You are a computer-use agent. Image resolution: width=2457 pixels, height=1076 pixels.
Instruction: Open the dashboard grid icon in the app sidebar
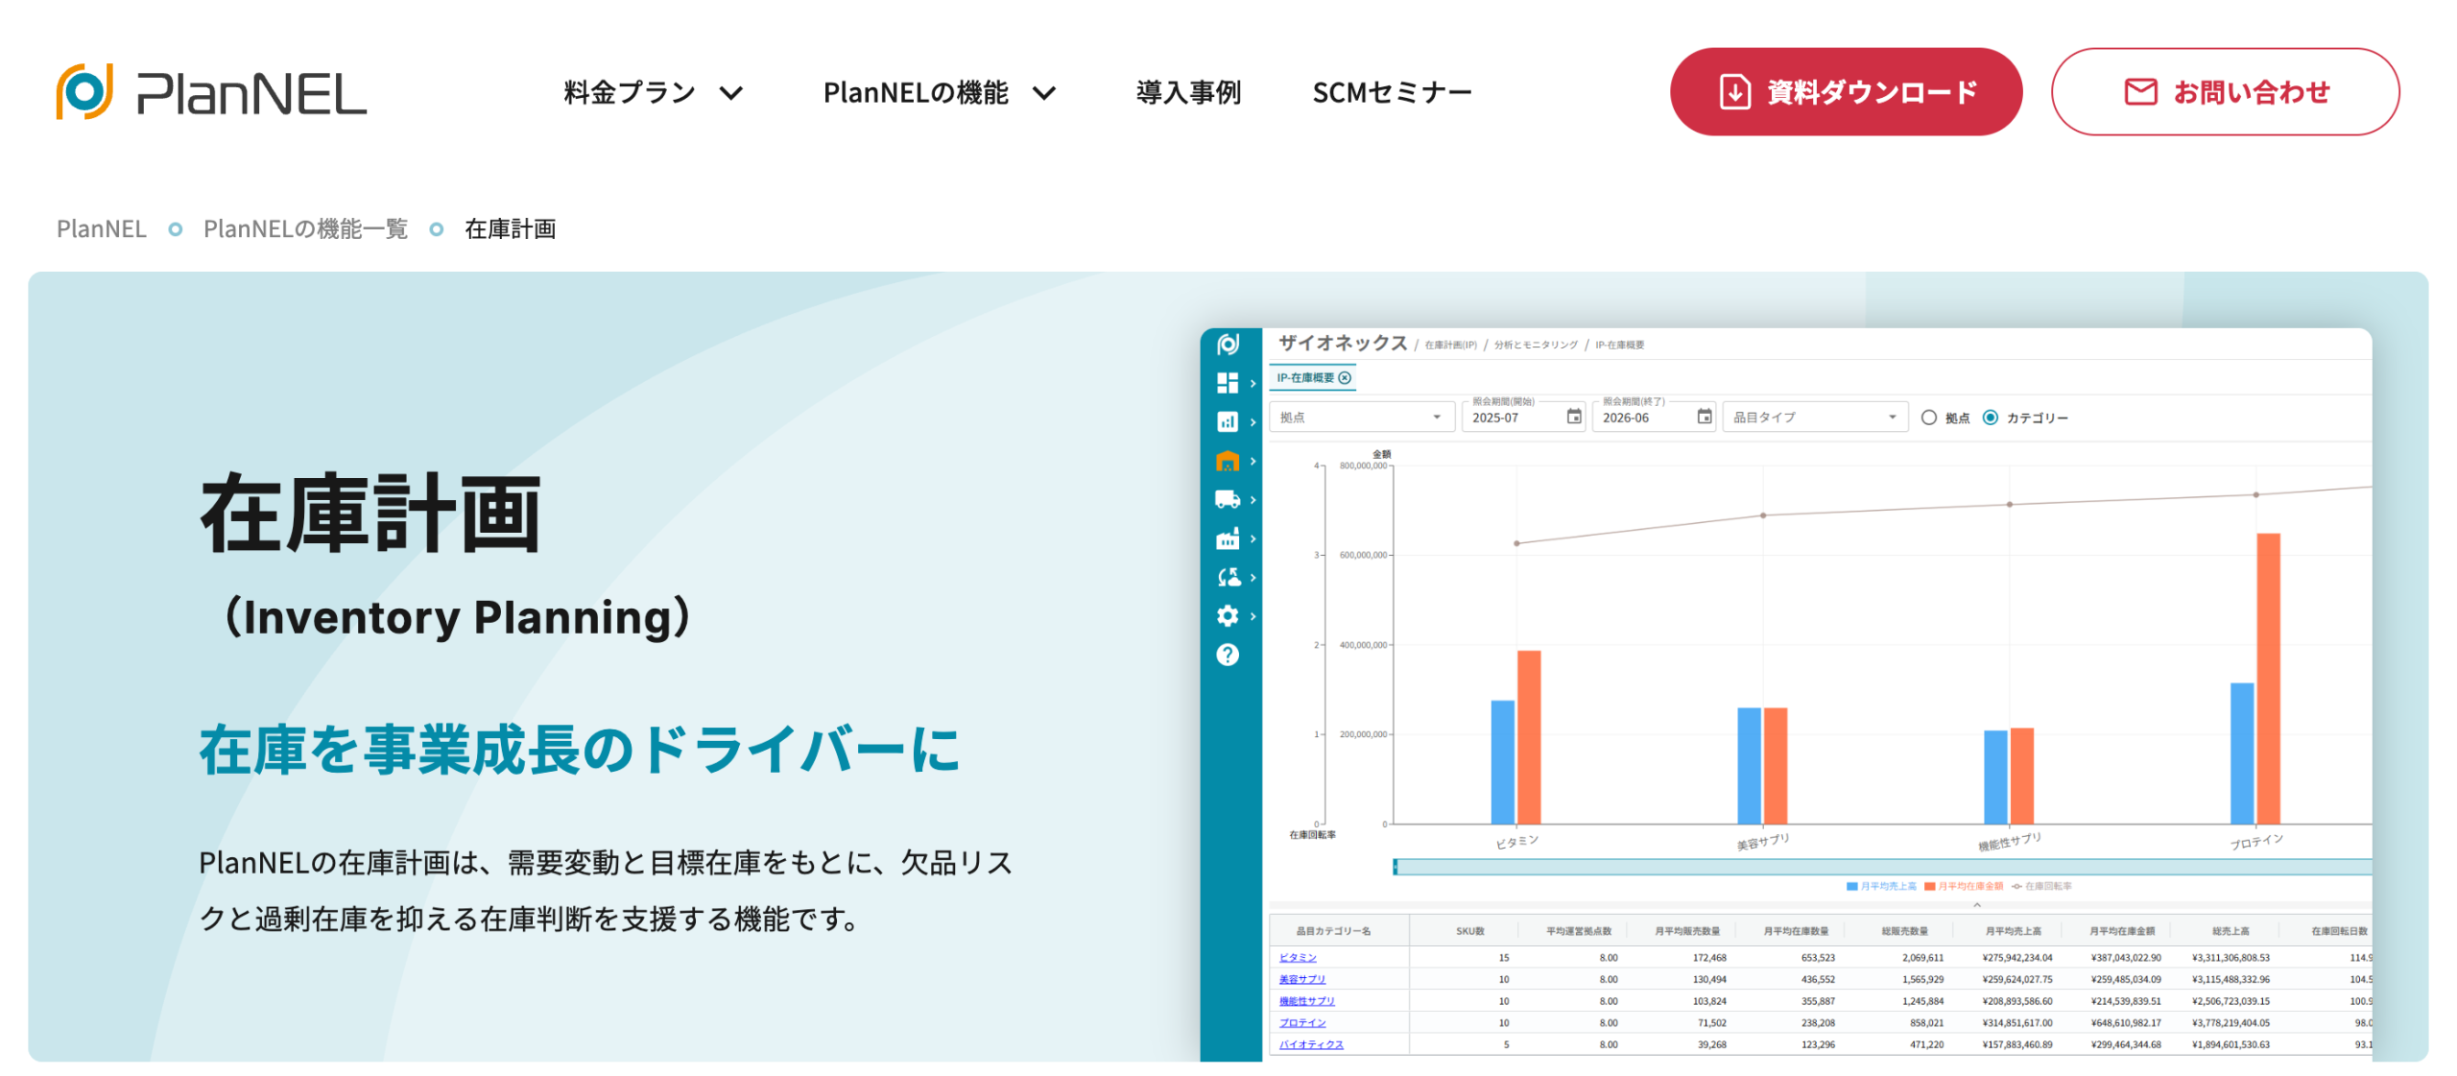click(x=1228, y=383)
